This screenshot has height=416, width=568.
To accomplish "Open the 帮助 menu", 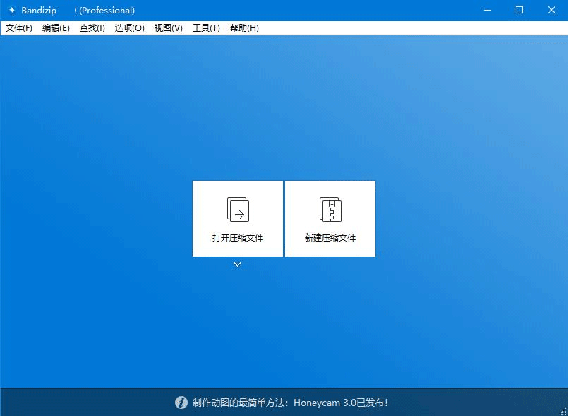I will pos(243,27).
